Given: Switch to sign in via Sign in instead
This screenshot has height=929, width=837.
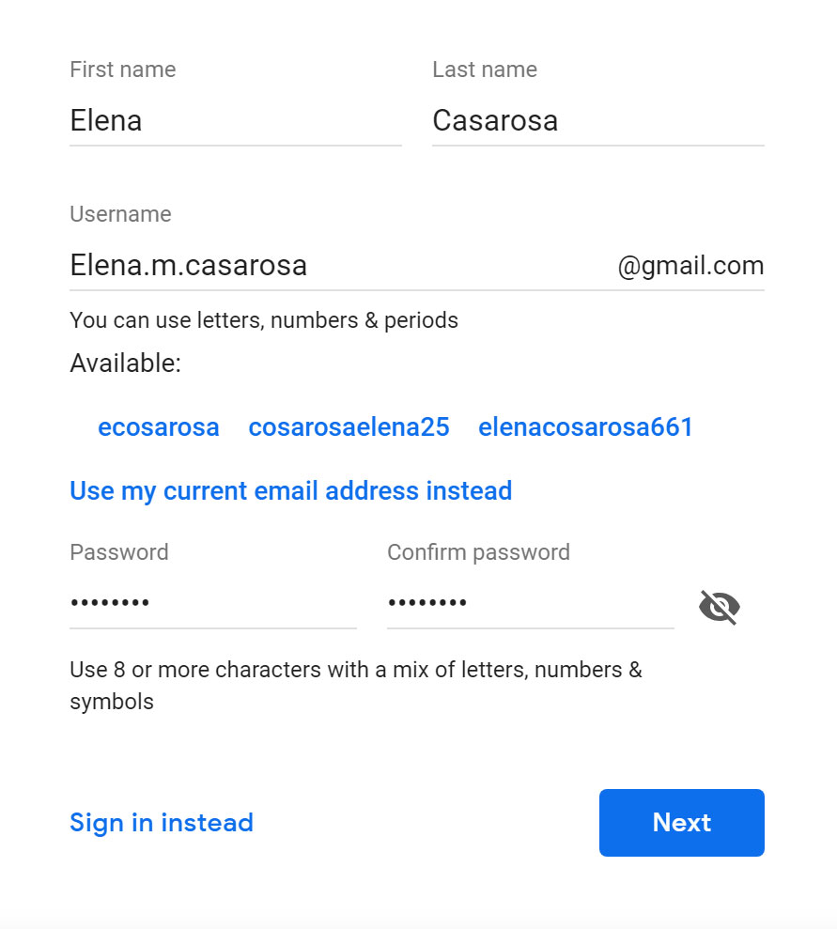Looking at the screenshot, I should pos(161,823).
